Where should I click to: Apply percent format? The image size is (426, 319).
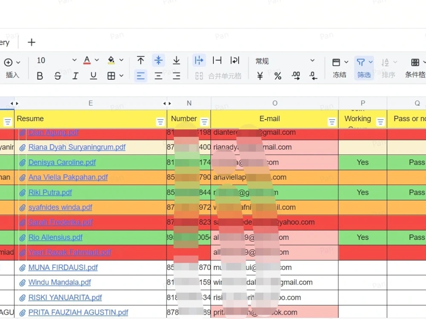pos(278,76)
